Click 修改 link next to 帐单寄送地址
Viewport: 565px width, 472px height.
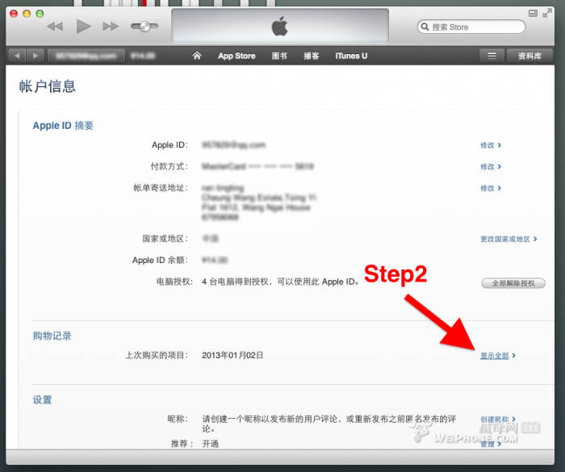pyautogui.click(x=491, y=189)
